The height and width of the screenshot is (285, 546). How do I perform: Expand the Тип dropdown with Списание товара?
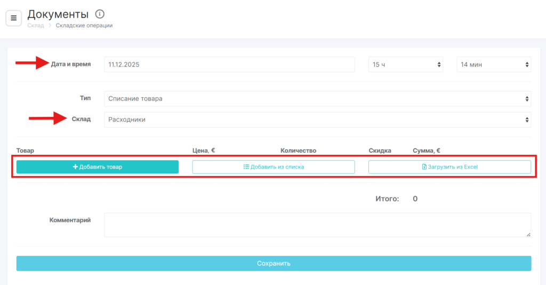pyautogui.click(x=317, y=98)
